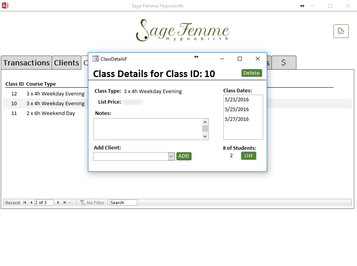Screen dimensions: 357x266
Task: Open the dollar sign tab
Action: point(284,63)
